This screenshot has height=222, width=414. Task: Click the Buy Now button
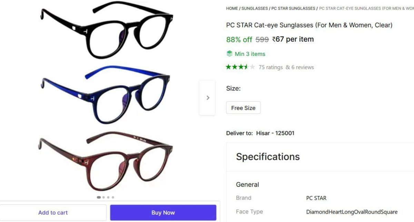pos(163,212)
